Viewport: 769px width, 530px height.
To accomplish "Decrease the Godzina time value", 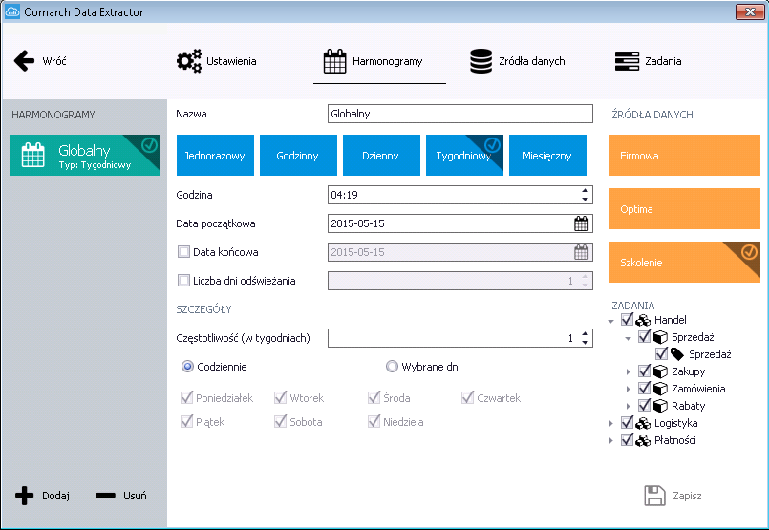I will pyautogui.click(x=585, y=199).
